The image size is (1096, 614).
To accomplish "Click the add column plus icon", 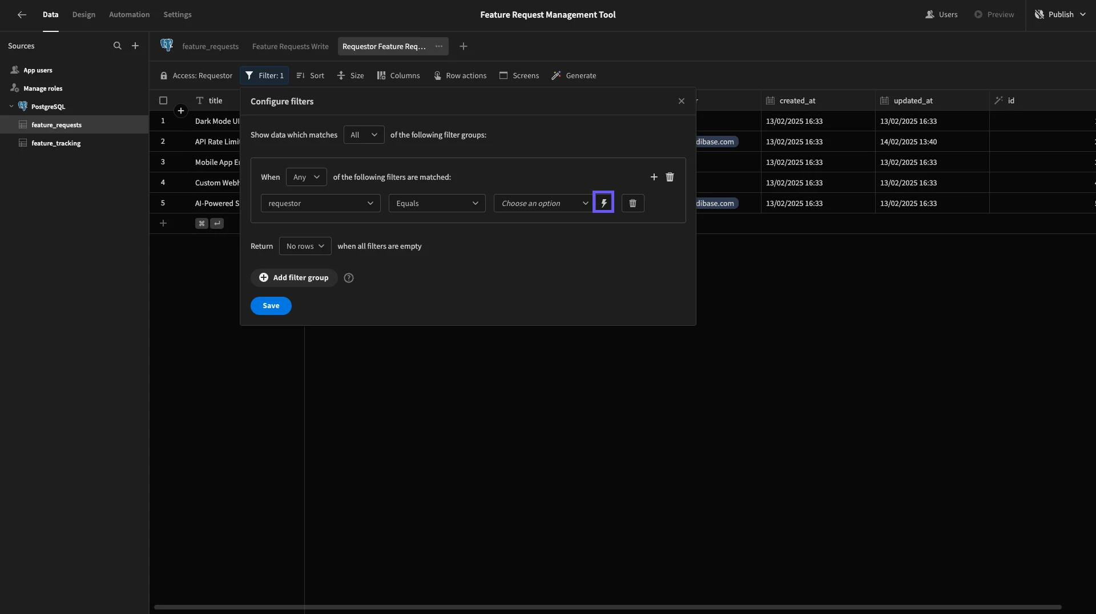I will 180,111.
